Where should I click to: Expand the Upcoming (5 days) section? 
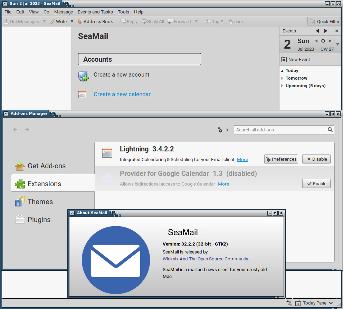point(282,86)
